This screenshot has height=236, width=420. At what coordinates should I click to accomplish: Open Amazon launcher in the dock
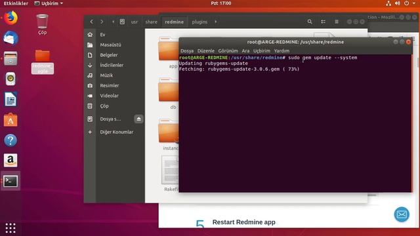(10, 160)
